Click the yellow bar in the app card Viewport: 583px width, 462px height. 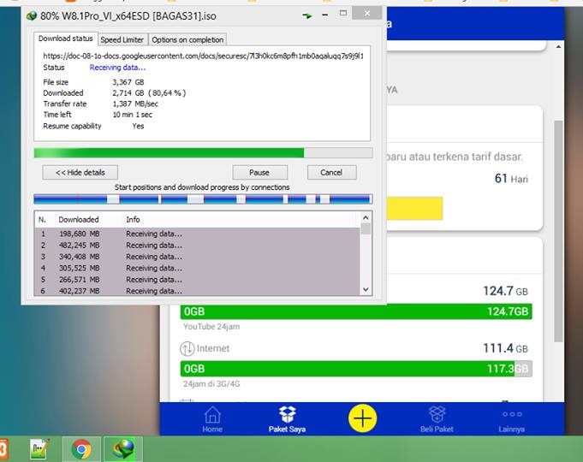click(x=414, y=208)
